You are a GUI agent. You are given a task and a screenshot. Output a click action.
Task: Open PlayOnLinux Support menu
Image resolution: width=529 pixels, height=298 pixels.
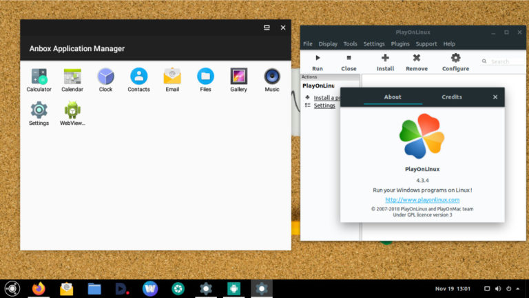426,44
